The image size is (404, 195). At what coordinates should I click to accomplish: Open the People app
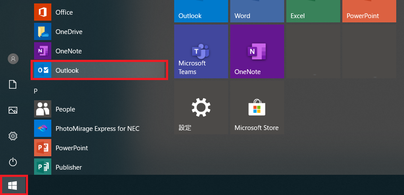[x=99, y=109]
